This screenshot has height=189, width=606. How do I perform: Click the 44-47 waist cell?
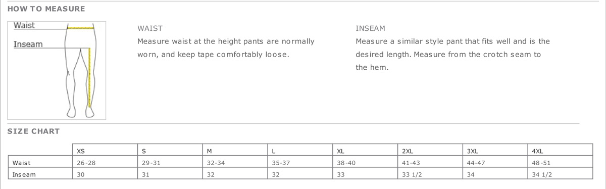coord(495,163)
